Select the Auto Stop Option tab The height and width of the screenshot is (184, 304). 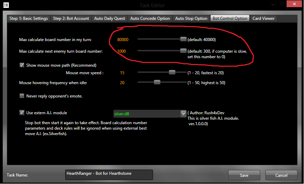[x=191, y=18]
